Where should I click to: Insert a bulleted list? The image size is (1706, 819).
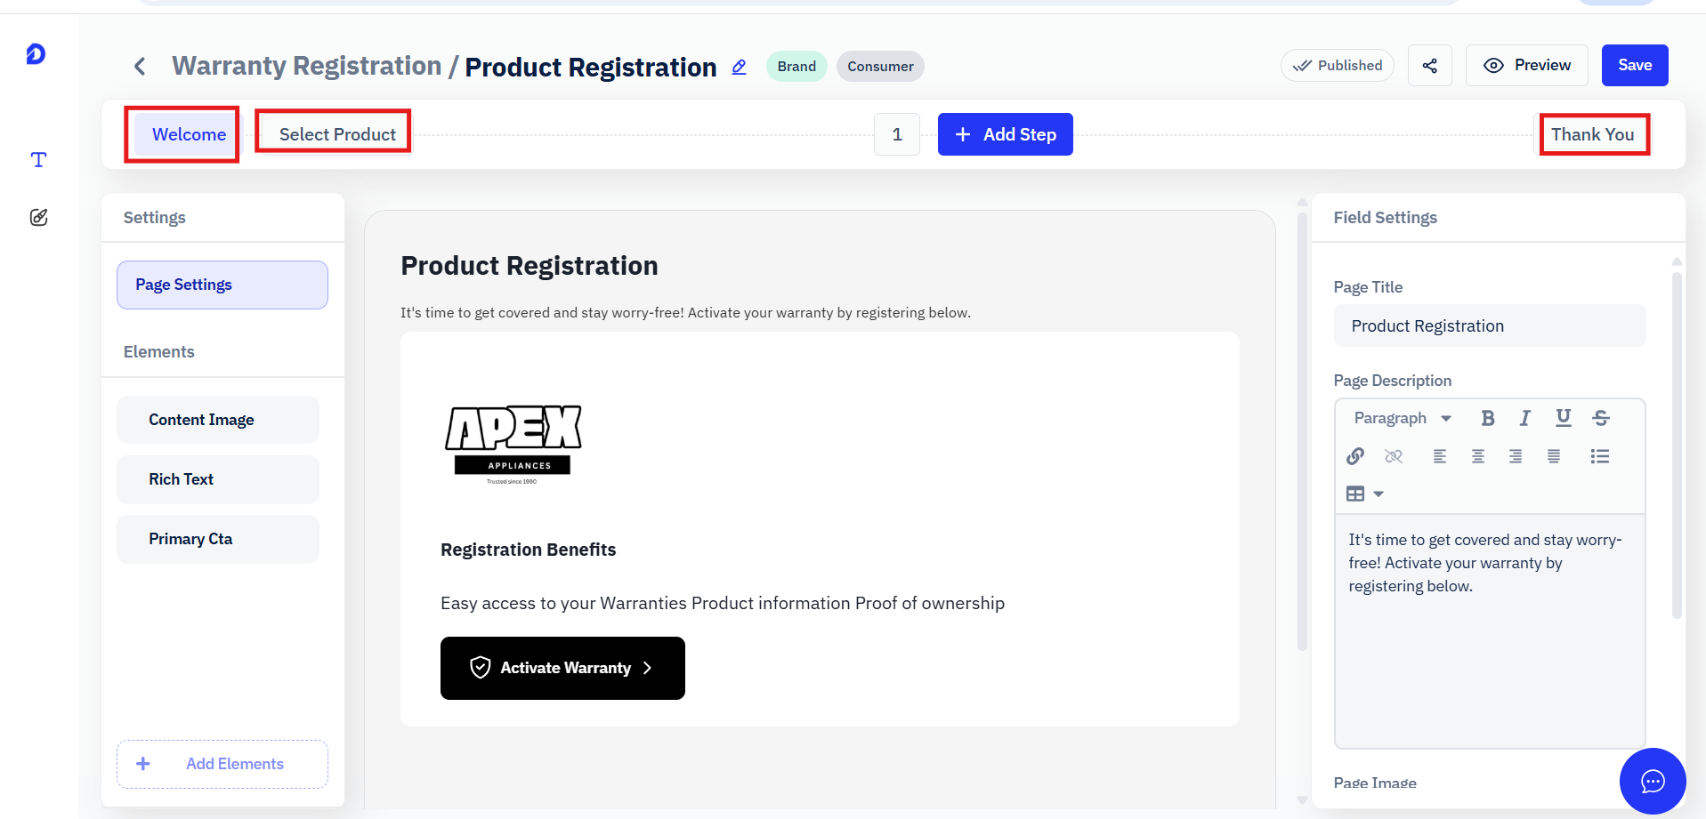[x=1599, y=456]
